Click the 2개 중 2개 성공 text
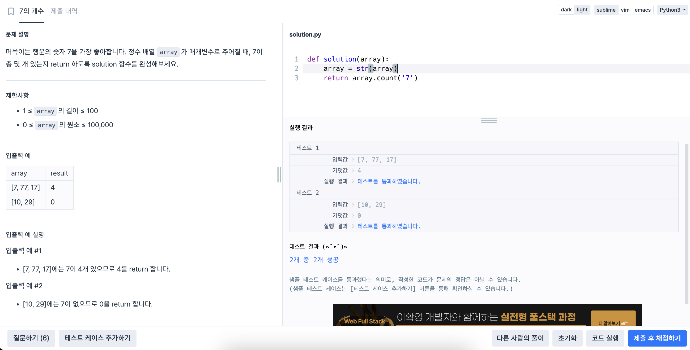The width and height of the screenshot is (690, 350). tap(314, 260)
